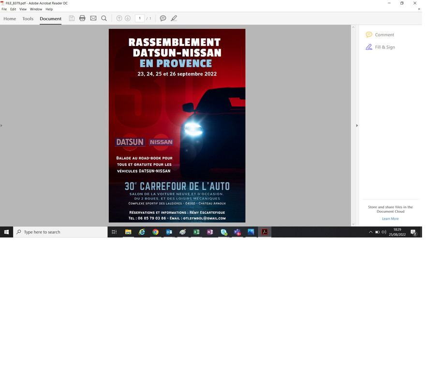Open the Comment tool in right pane
This screenshot has height=387, width=443.
380,35
